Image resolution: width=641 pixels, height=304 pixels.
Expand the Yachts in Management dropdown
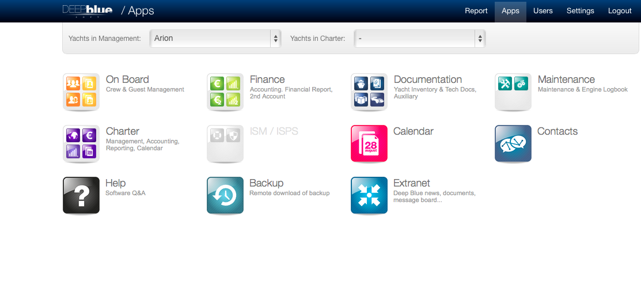215,39
